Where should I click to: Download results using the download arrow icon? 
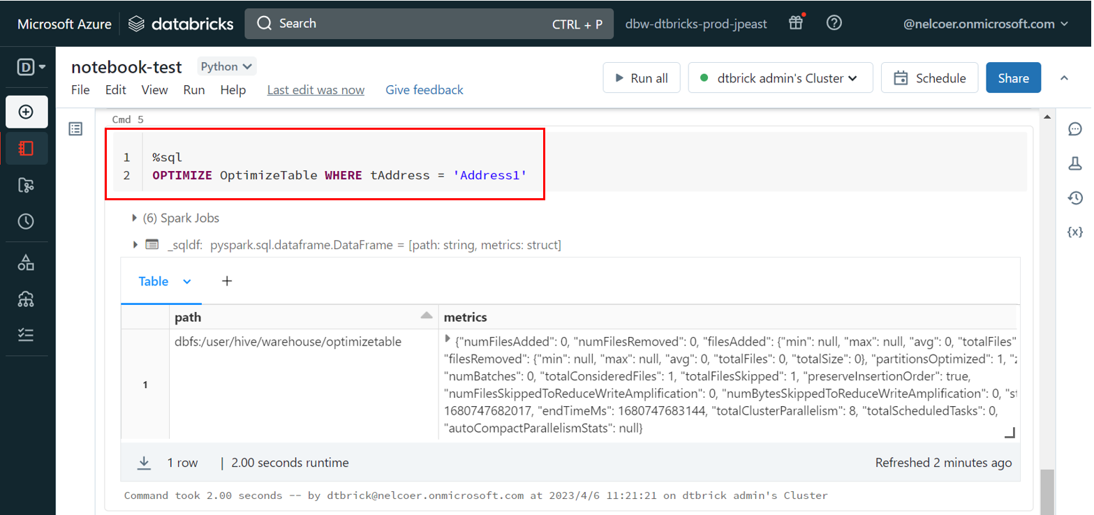145,463
